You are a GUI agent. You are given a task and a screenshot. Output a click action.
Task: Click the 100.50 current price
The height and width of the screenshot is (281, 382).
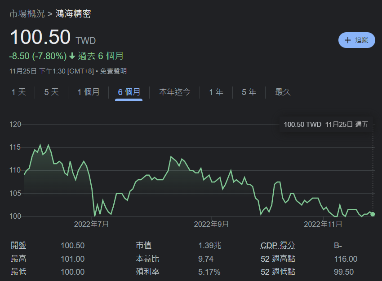pyautogui.click(x=40, y=37)
